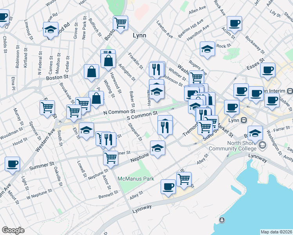
Task: Click the Beacon Hill Ave label
Action: (x=191, y=28)
